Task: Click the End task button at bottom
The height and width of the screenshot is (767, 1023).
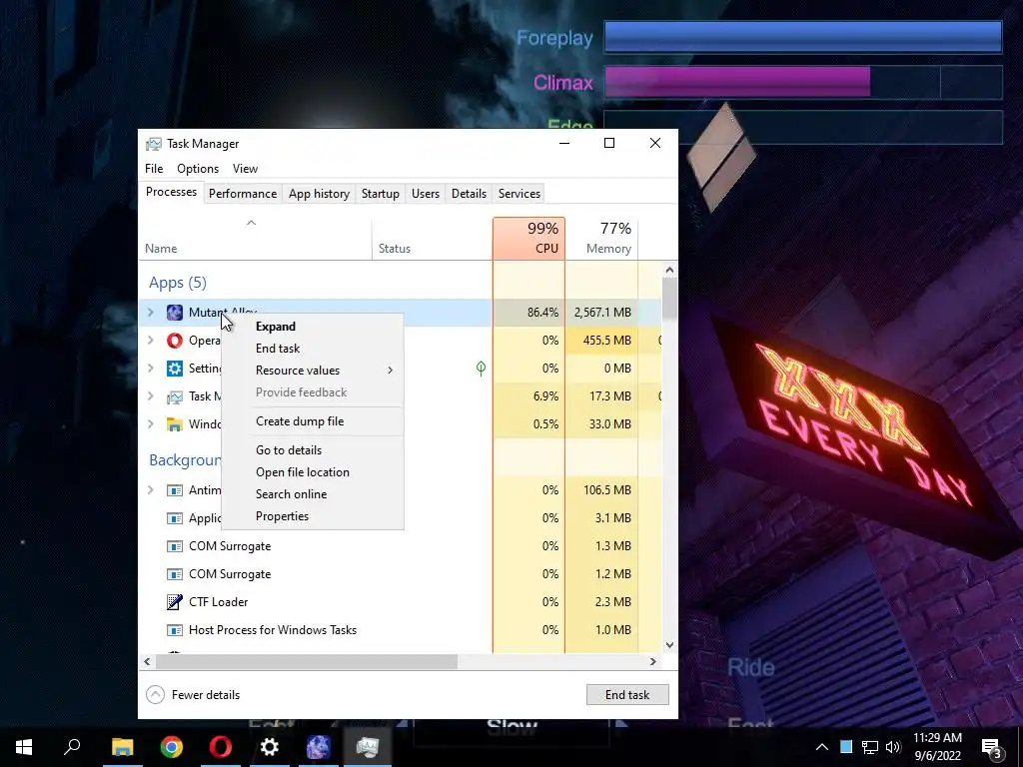Action: point(627,695)
